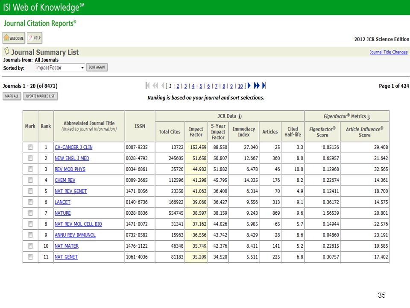The image size is (410, 308).
Task: Jump forward ten pages (double right arrow)
Action: click(257, 86)
